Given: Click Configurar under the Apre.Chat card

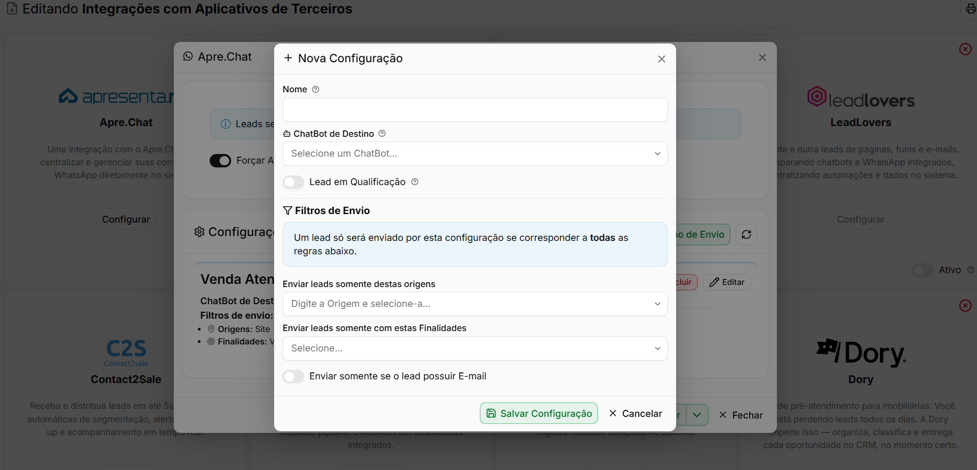Looking at the screenshot, I should [126, 219].
